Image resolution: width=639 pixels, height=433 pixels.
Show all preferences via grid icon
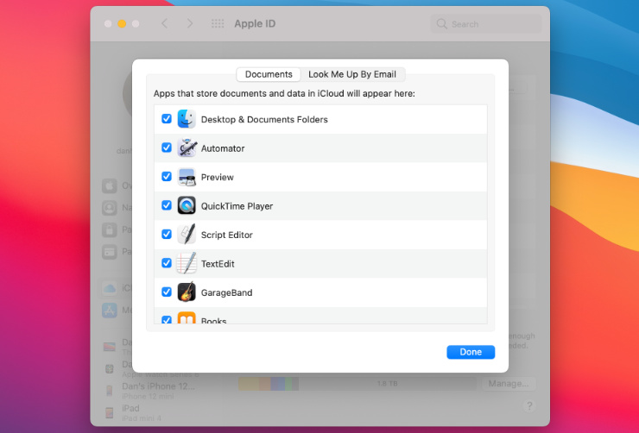click(x=218, y=23)
